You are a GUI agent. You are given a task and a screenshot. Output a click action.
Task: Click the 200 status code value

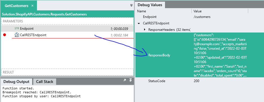click(x=196, y=81)
